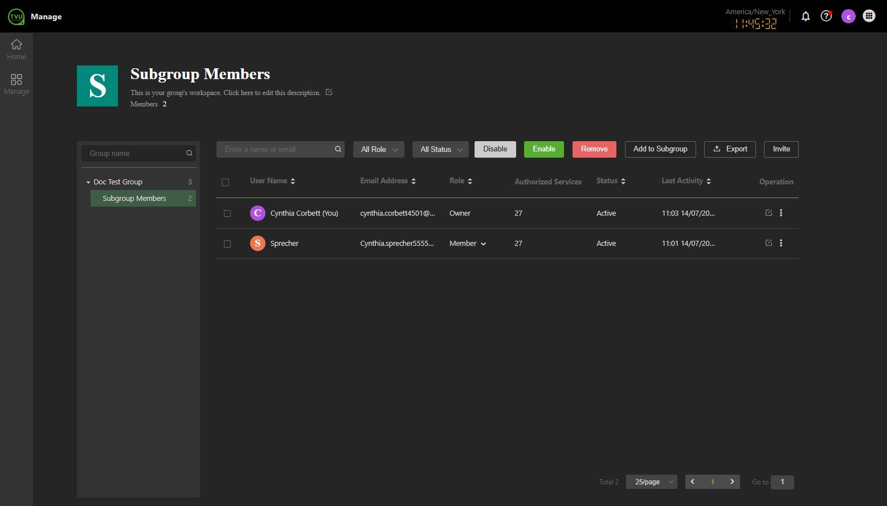Edit the group description pencil icon

click(x=329, y=92)
